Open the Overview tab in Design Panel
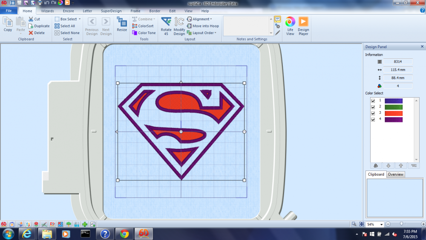Viewport: 426px width, 240px height. pyautogui.click(x=395, y=174)
